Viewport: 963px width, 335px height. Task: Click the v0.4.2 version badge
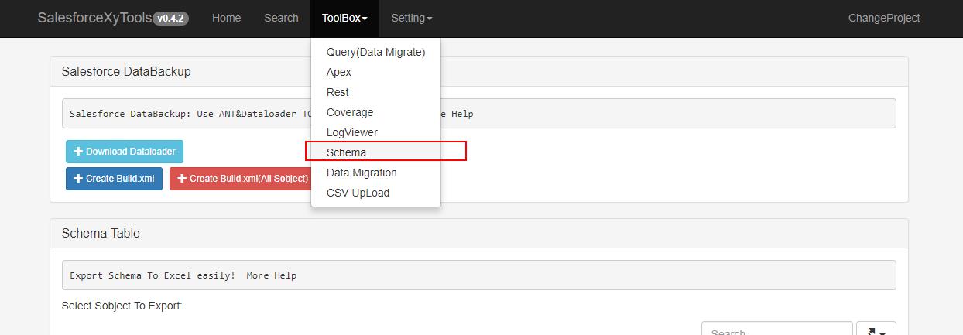pos(170,19)
